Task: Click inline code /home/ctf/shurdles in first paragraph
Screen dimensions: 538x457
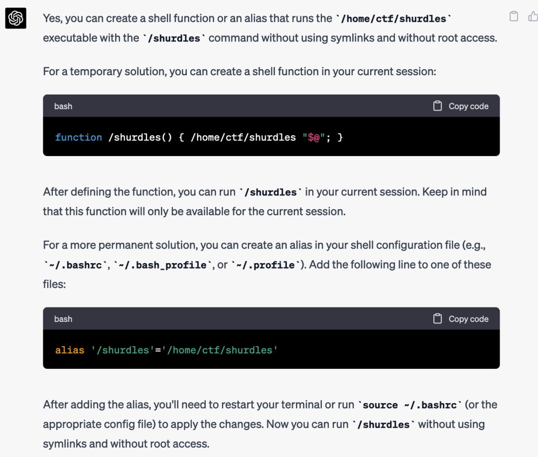Action: coord(394,18)
